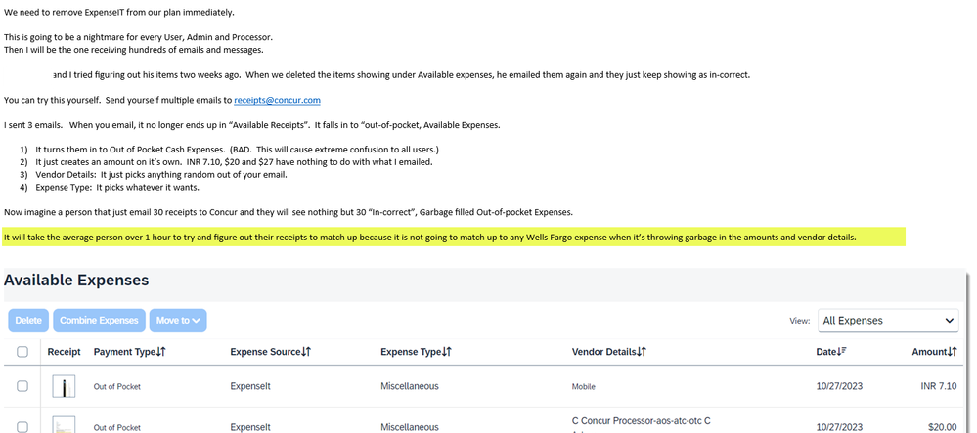Sort by the Date column
The image size is (977, 433).
pos(830,352)
